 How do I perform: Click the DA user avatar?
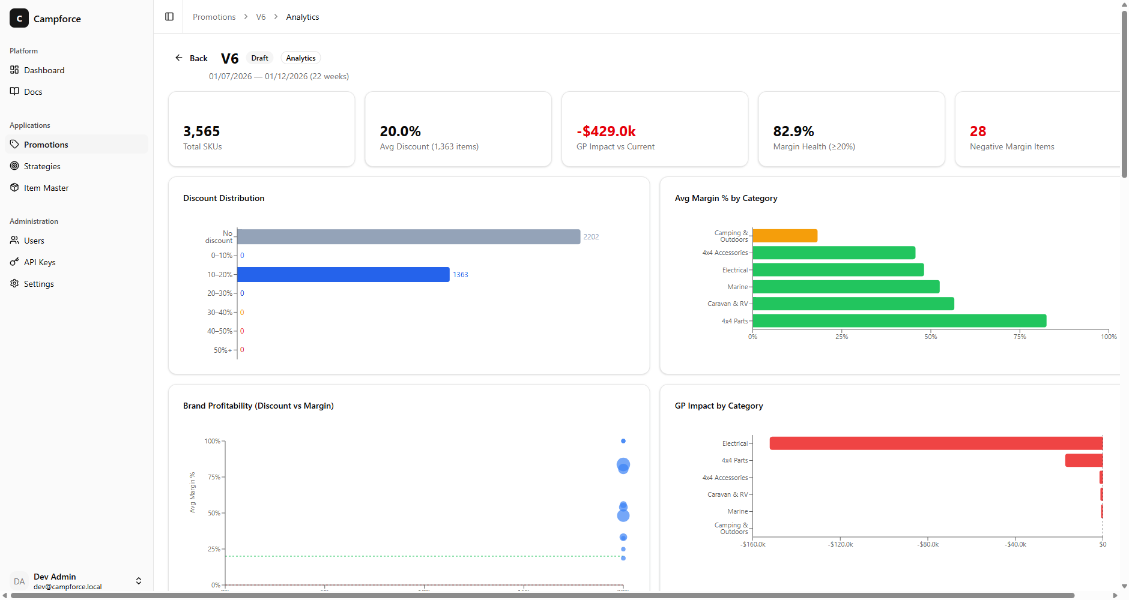(x=19, y=581)
